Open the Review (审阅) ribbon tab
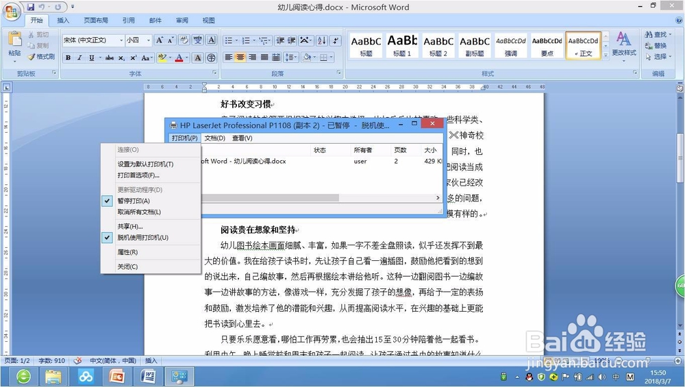The width and height of the screenshot is (685, 387). click(182, 20)
